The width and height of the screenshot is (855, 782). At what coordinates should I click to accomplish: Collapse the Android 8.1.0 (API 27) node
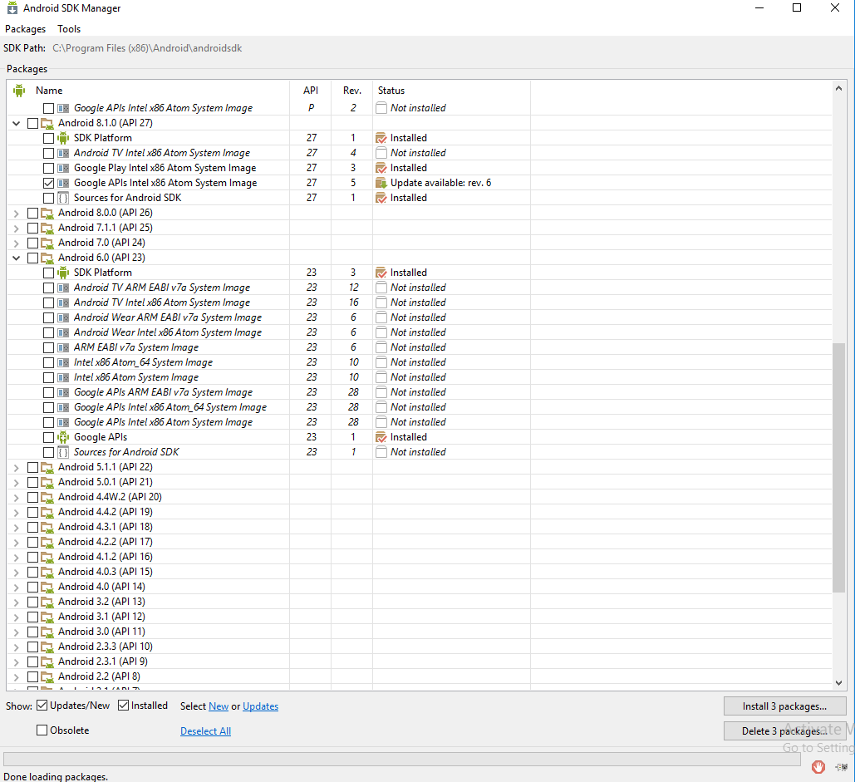[x=15, y=122]
